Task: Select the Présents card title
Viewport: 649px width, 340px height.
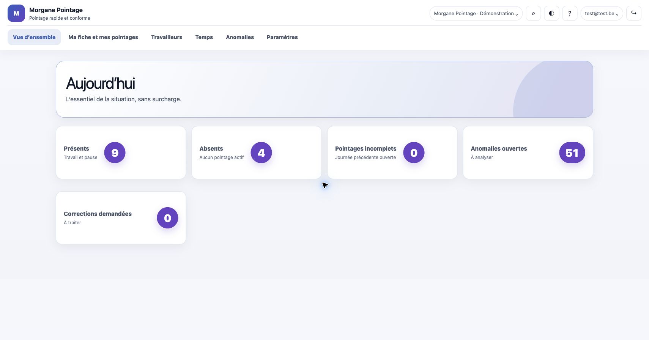Action: click(76, 149)
